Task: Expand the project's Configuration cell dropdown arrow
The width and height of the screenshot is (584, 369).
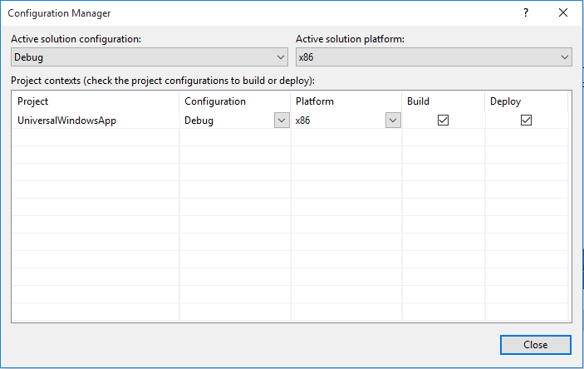Action: 281,121
